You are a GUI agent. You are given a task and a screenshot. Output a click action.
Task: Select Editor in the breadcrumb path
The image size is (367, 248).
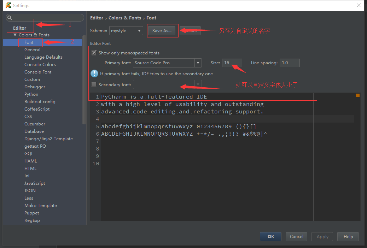coord(97,18)
